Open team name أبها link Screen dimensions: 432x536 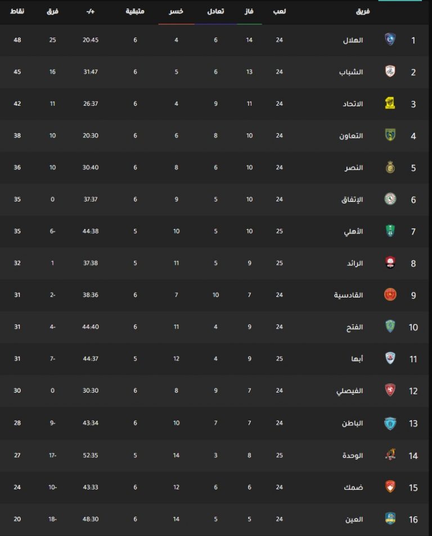tap(357, 359)
